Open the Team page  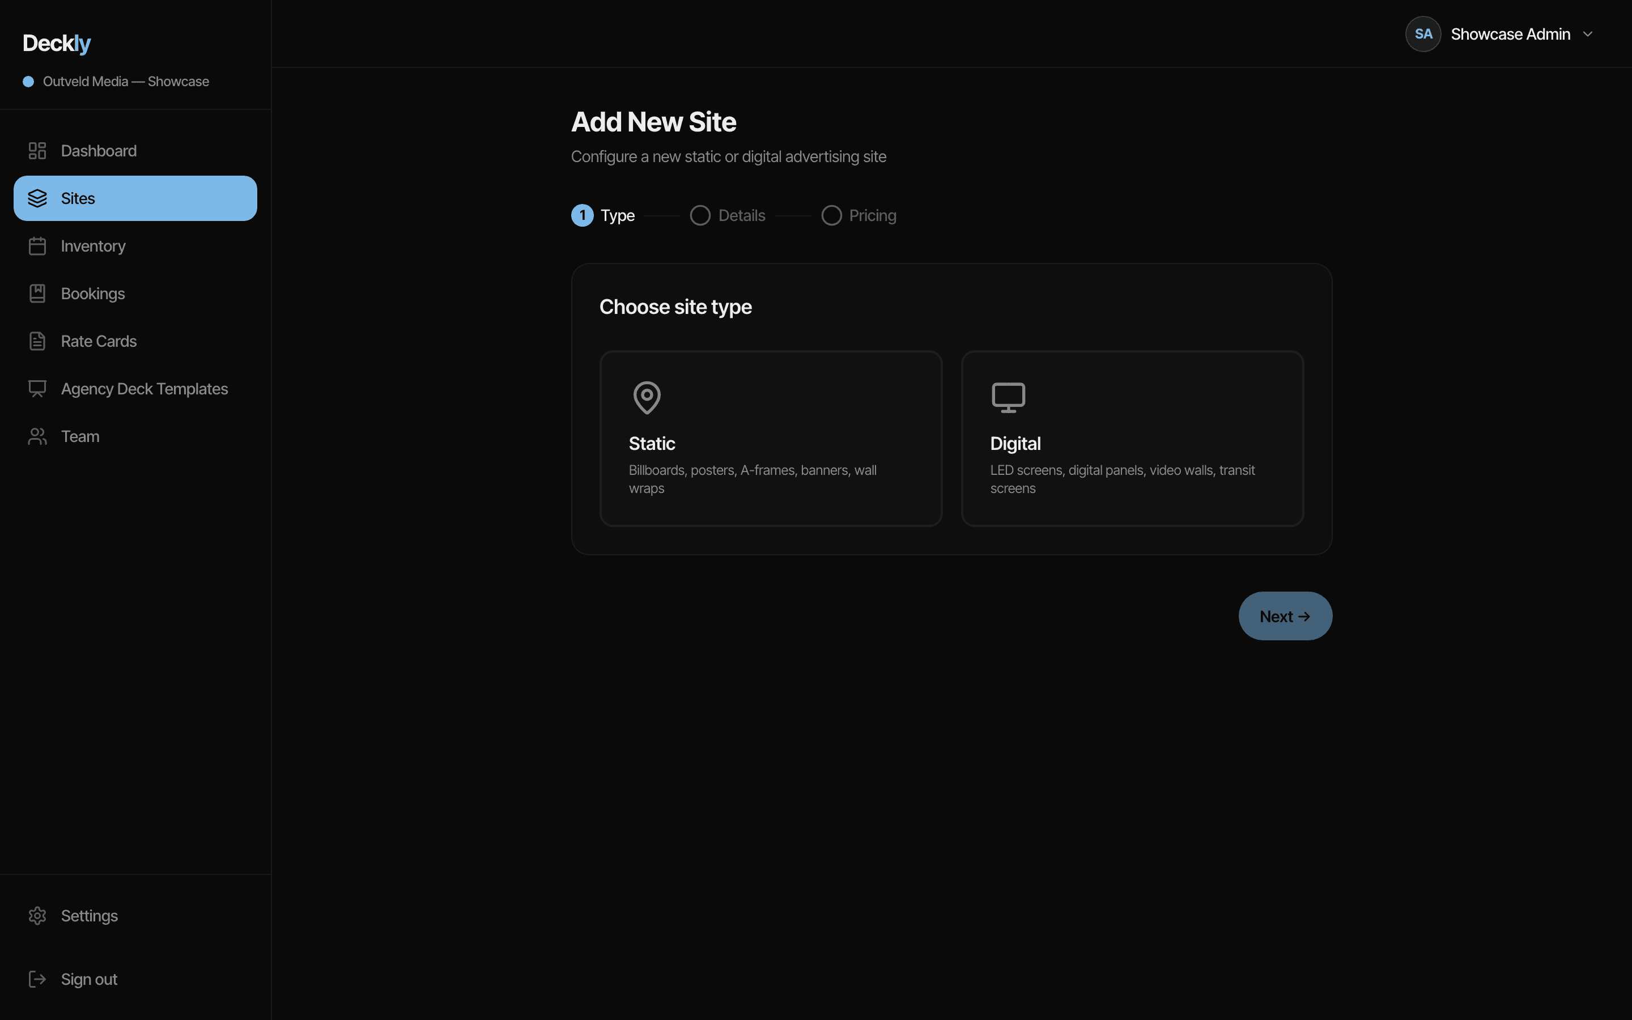[135, 436]
